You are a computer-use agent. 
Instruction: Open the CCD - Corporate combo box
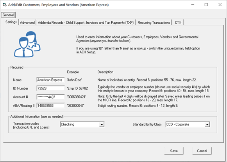pos(188,125)
